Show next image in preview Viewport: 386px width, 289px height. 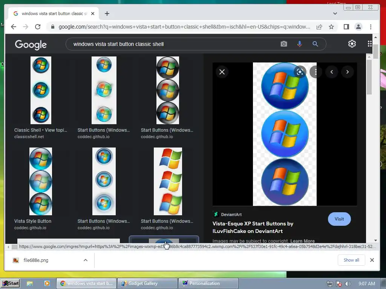[347, 72]
